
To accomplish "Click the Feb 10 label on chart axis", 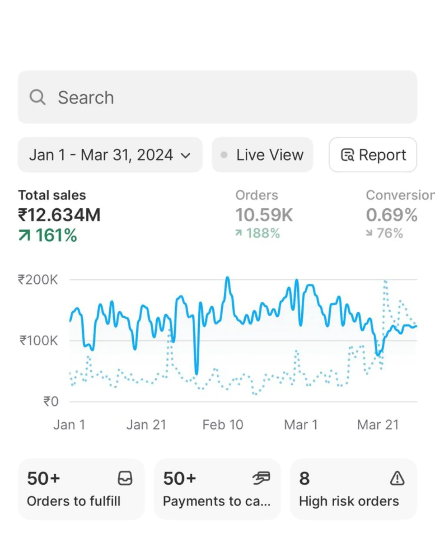I will click(x=223, y=425).
